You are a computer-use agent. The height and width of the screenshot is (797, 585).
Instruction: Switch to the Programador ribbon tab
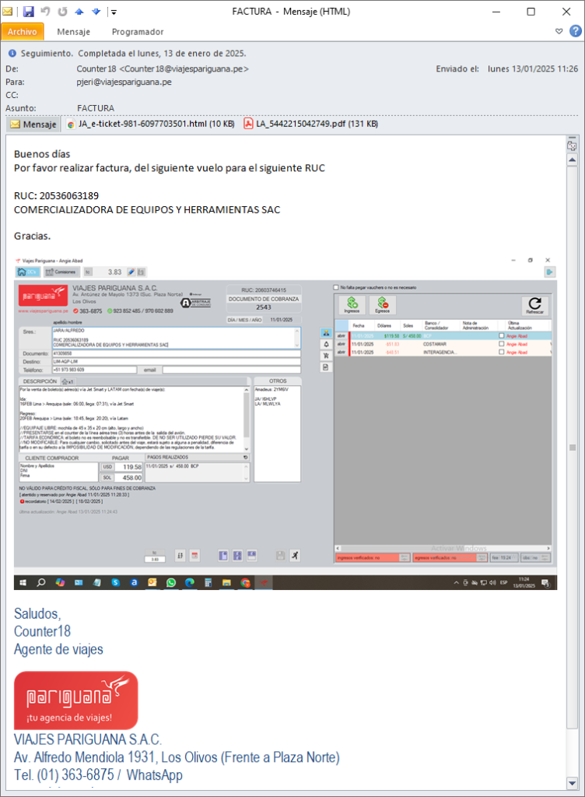coord(138,31)
